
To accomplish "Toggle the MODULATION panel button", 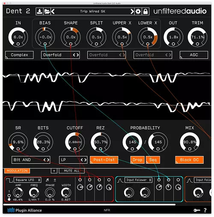I will pyautogui.click(x=17, y=171).
